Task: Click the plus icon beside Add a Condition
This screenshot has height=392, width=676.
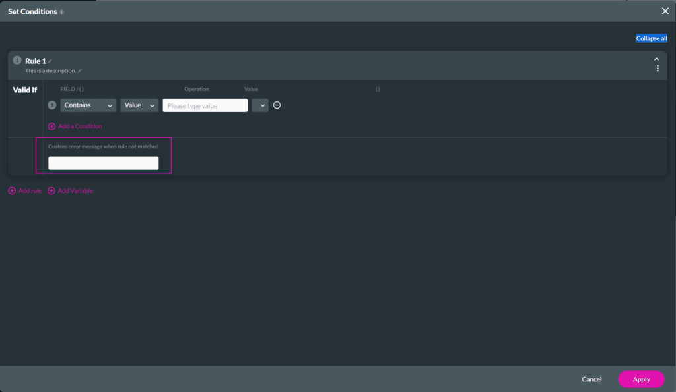Action: (51, 126)
